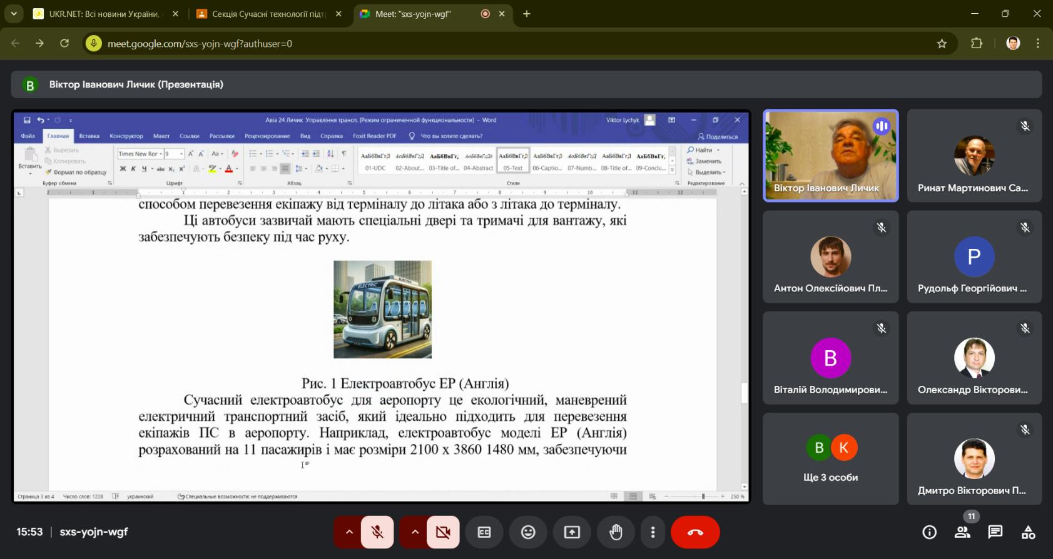The image size is (1053, 559).
Task: Click the Ще 3 особи tile
Action: click(830, 459)
